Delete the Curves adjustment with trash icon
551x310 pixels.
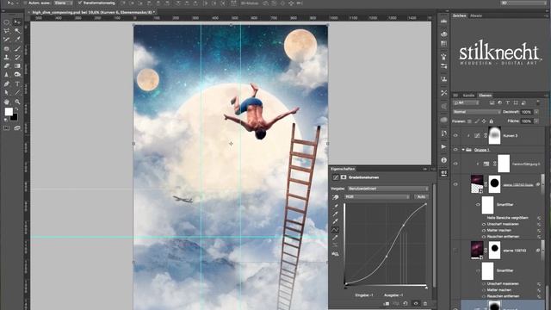pyautogui.click(x=425, y=303)
